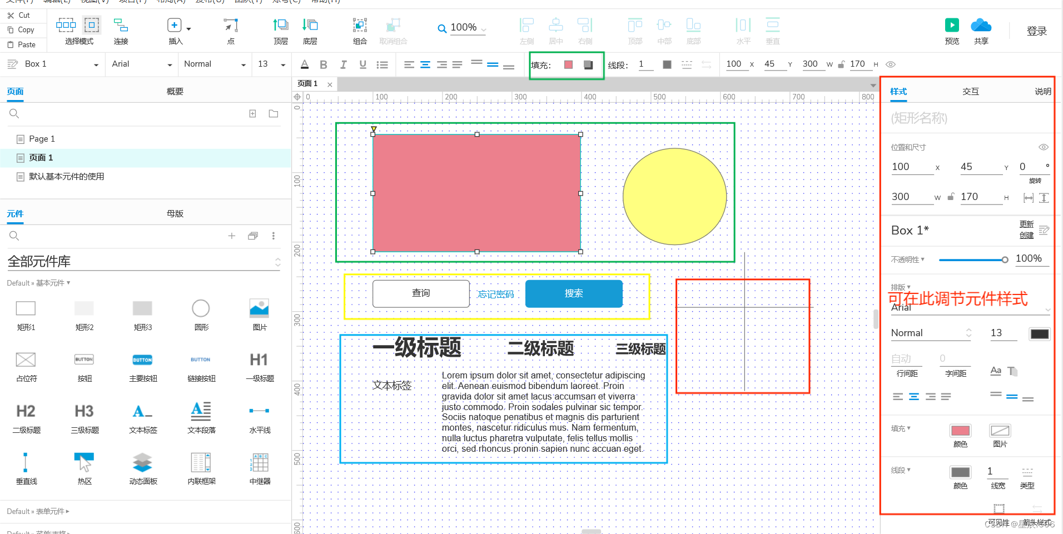
Task: Open the 插入 insert tool
Action: pyautogui.click(x=176, y=31)
